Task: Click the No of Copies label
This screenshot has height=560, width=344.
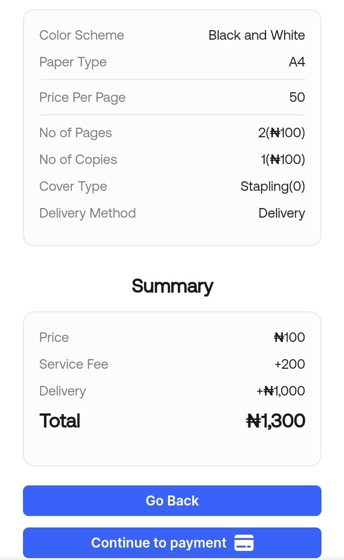Action: click(78, 160)
